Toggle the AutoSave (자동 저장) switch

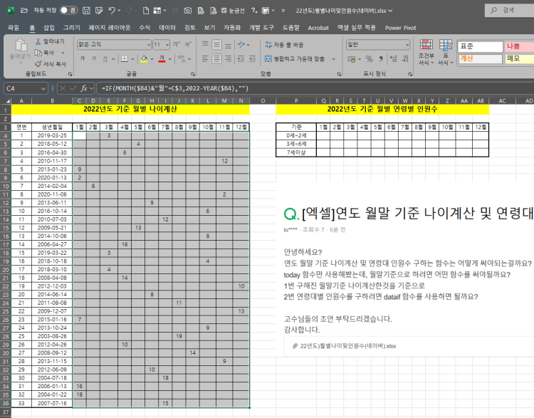pos(68,11)
